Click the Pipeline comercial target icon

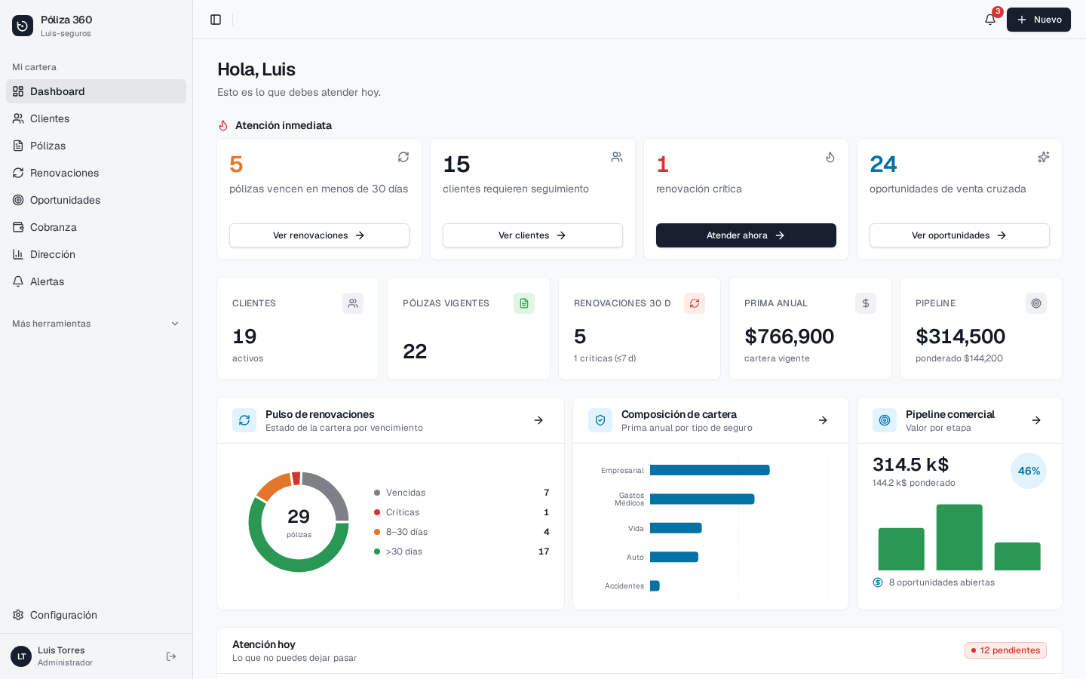[885, 420]
